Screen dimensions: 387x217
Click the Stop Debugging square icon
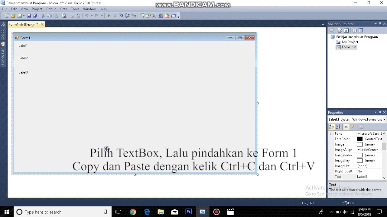(x=115, y=16)
